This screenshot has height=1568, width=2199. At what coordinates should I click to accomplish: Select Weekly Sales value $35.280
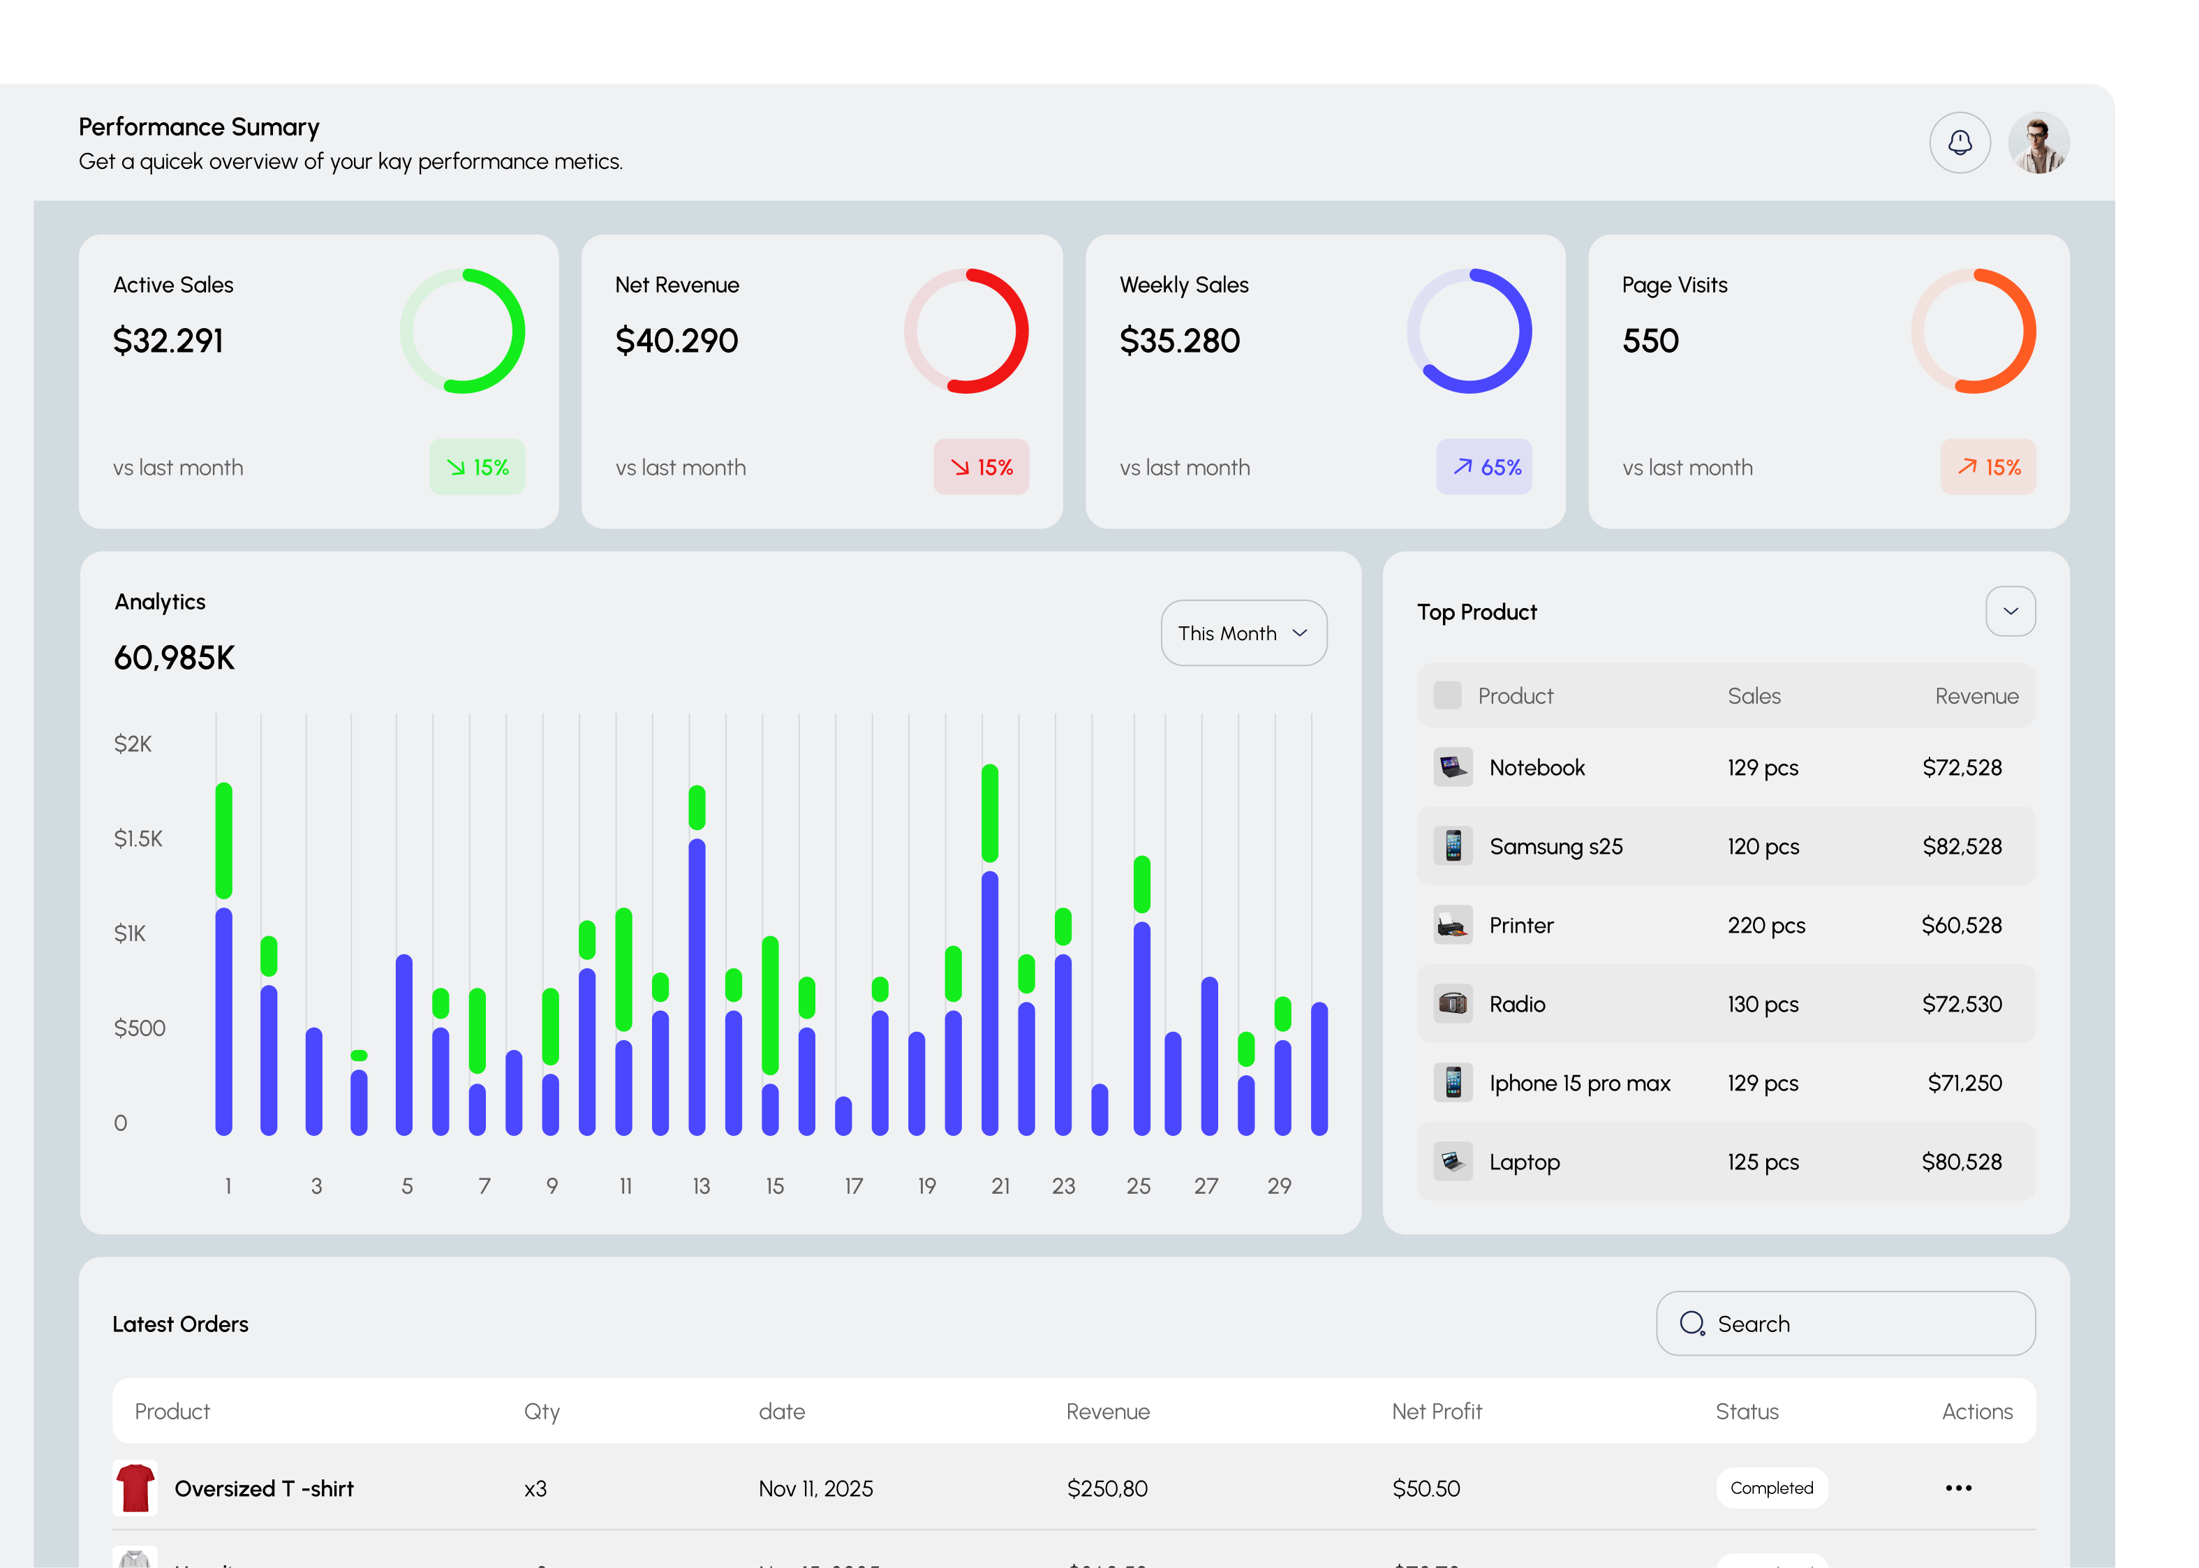(1180, 341)
